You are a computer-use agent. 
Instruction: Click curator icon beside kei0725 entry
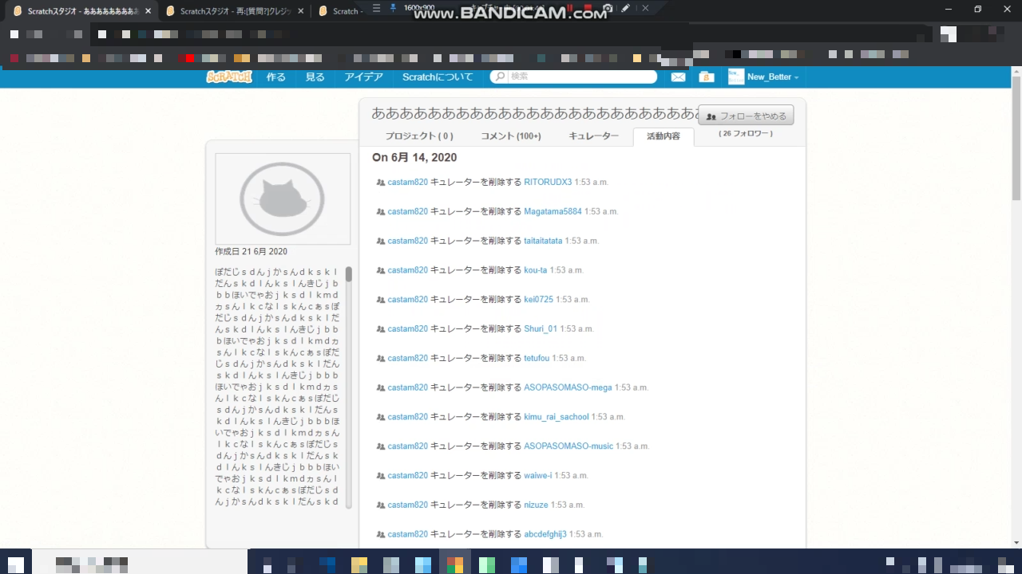pos(381,300)
